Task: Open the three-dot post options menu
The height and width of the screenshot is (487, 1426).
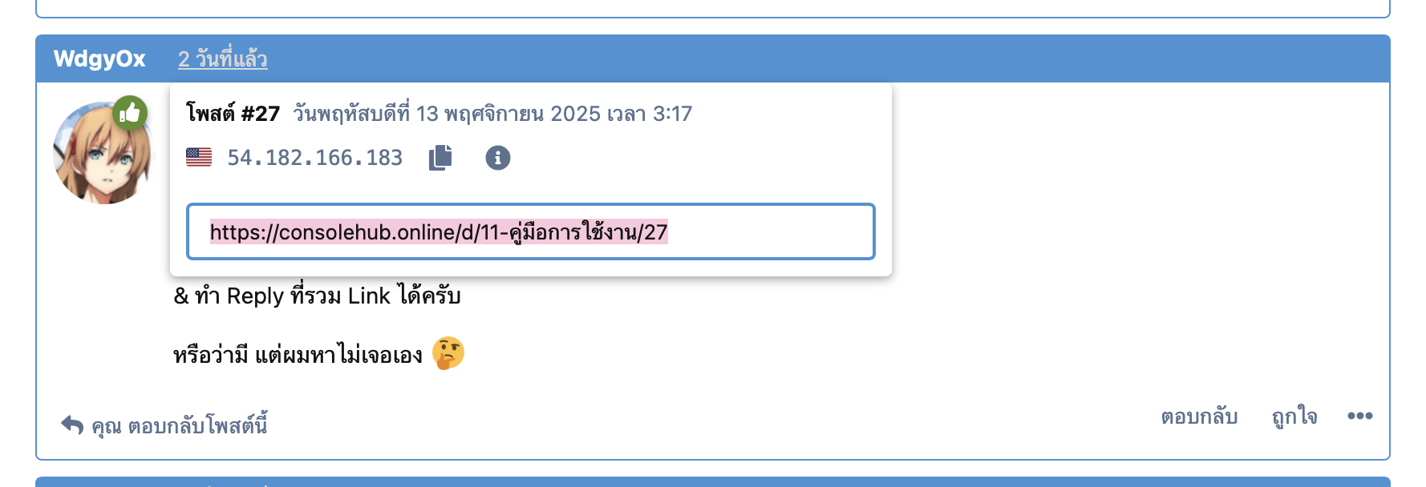Action: click(x=1359, y=416)
